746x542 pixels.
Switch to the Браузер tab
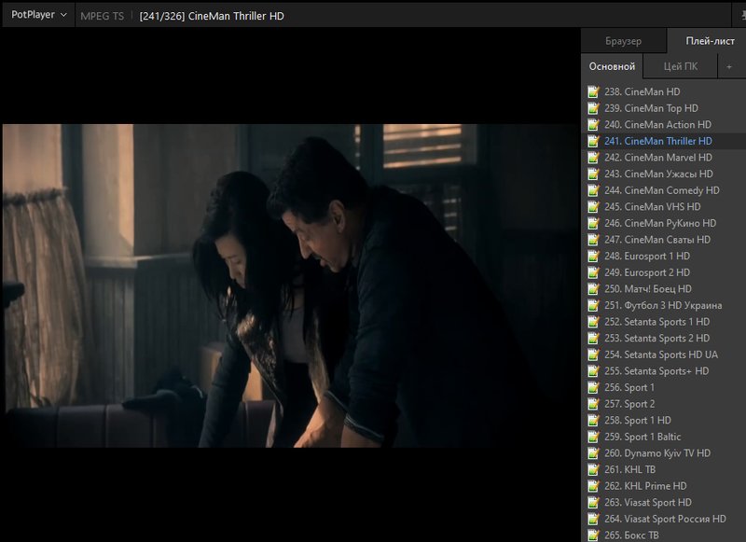(623, 41)
